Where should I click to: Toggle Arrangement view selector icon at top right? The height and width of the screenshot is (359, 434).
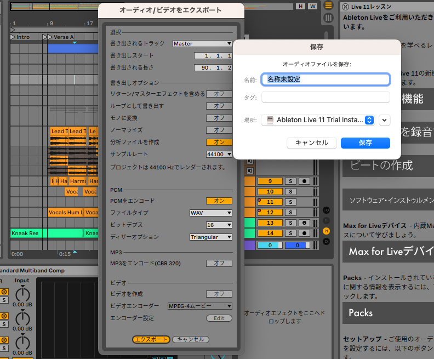coord(328,5)
